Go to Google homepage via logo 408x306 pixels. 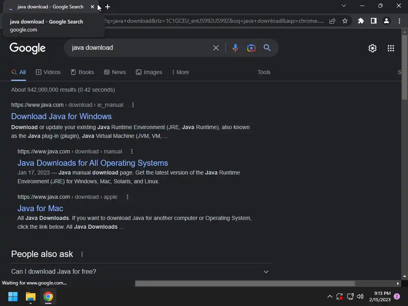[27, 48]
